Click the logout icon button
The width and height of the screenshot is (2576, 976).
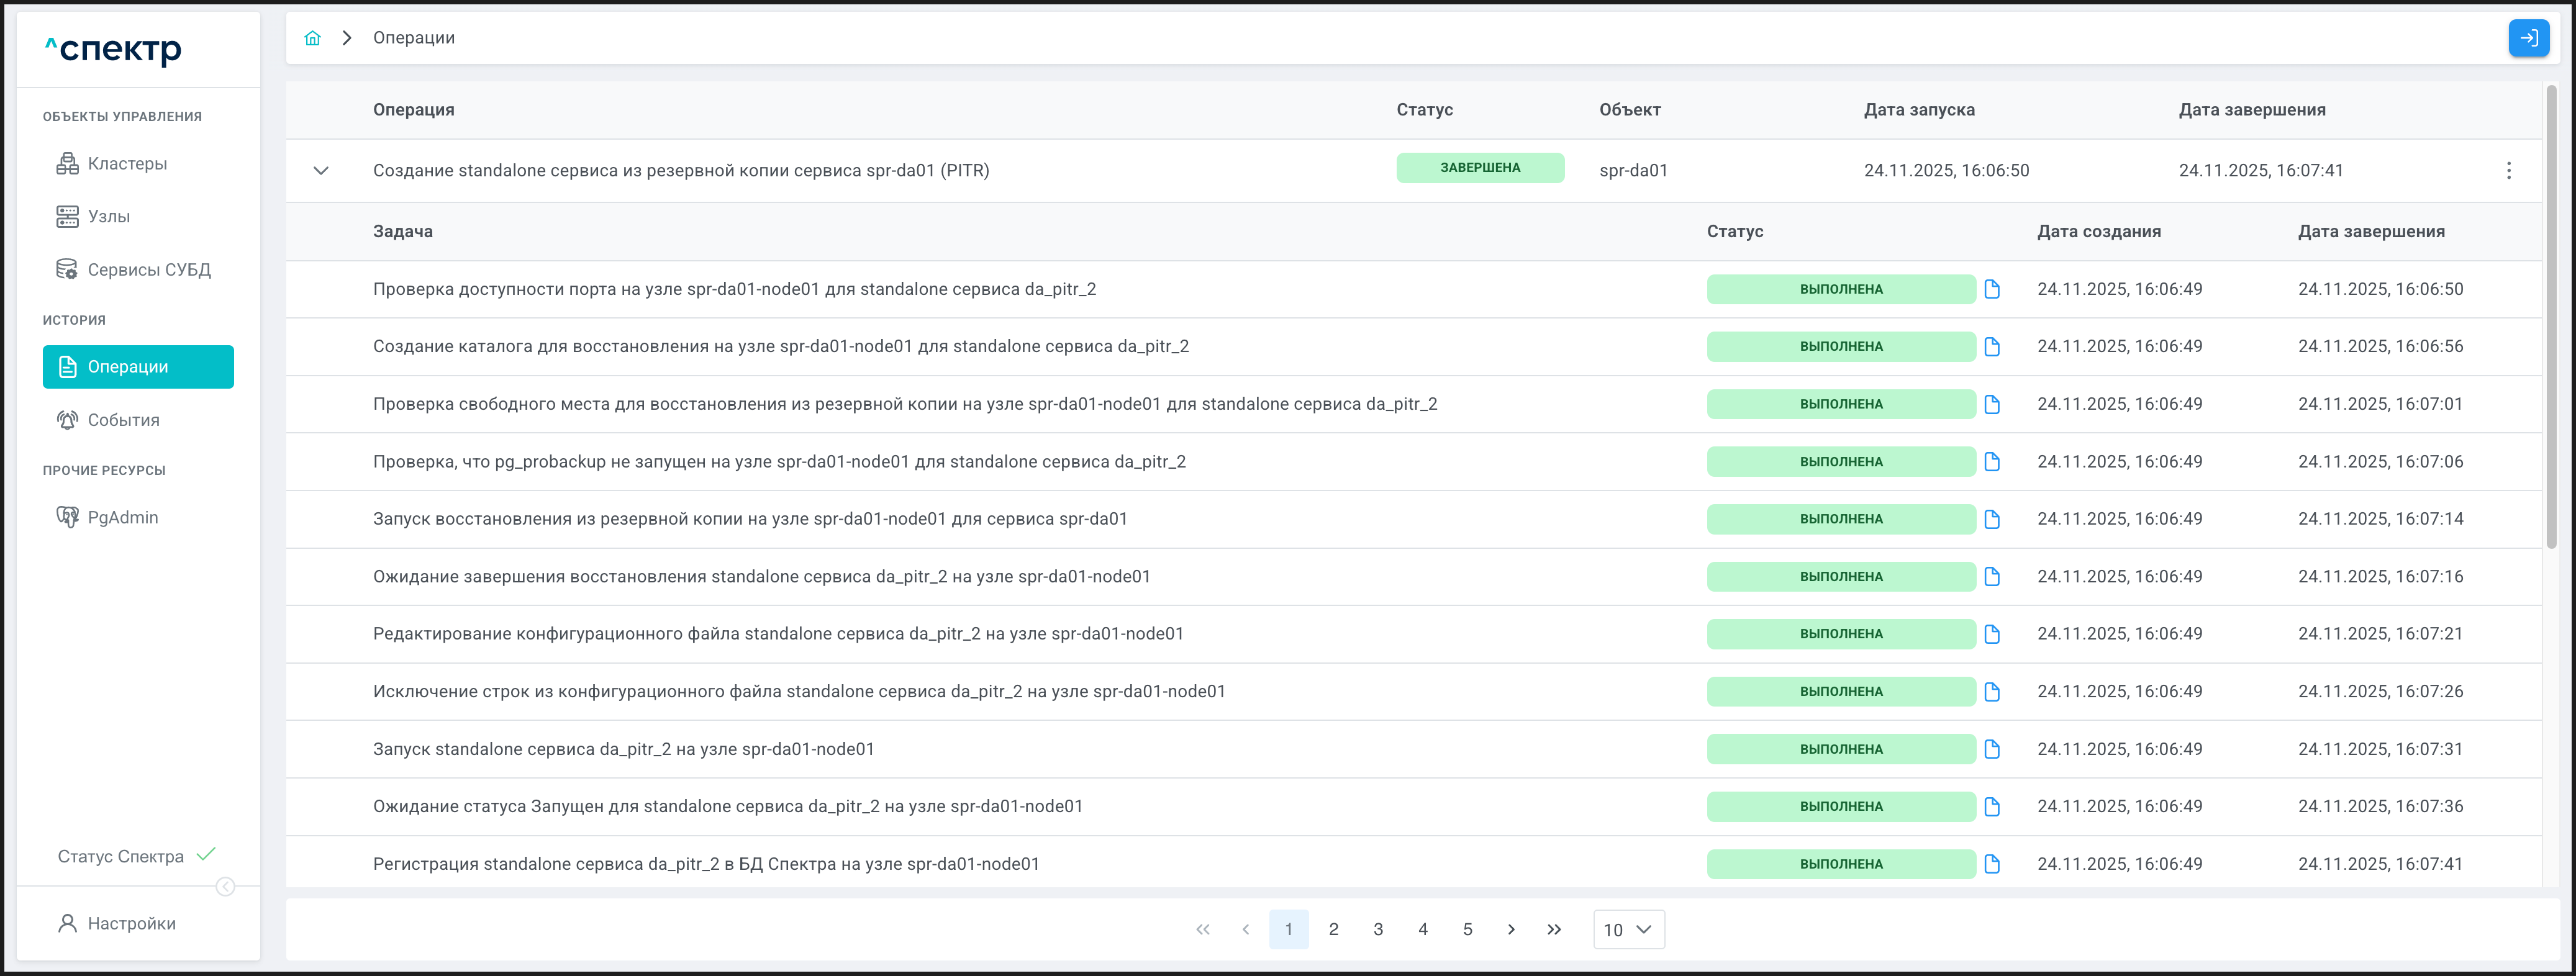pos(2528,38)
